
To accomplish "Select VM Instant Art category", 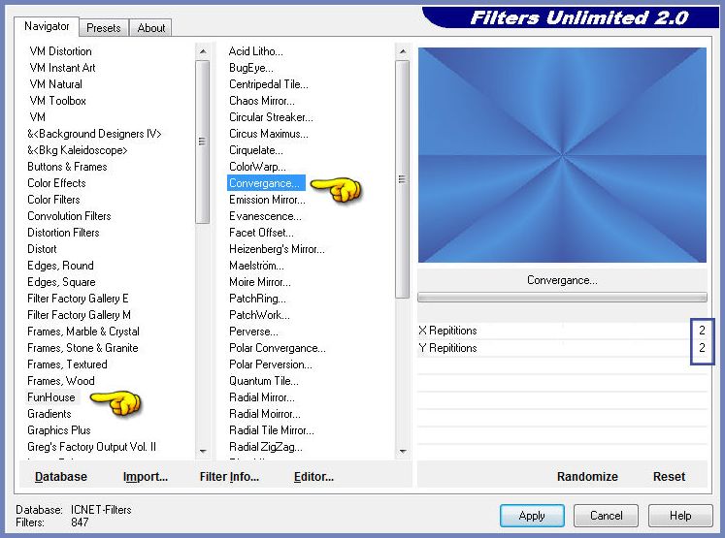I will (62, 68).
